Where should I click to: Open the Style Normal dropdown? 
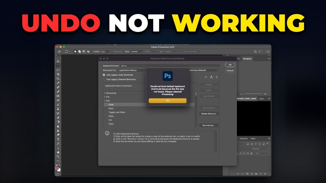tap(137, 52)
